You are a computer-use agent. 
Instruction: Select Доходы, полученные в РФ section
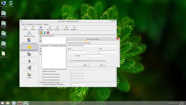point(29,48)
